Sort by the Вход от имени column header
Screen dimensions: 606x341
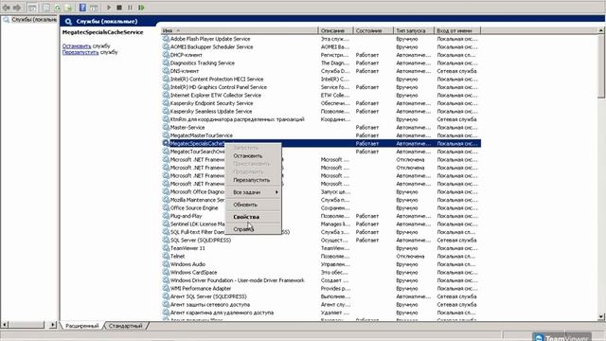457,30
